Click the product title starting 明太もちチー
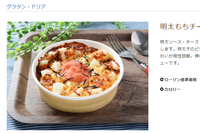Screen dimensions: 200x133 180,27
